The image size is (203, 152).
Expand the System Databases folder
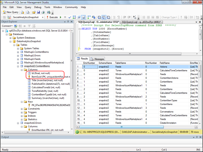click(10, 38)
